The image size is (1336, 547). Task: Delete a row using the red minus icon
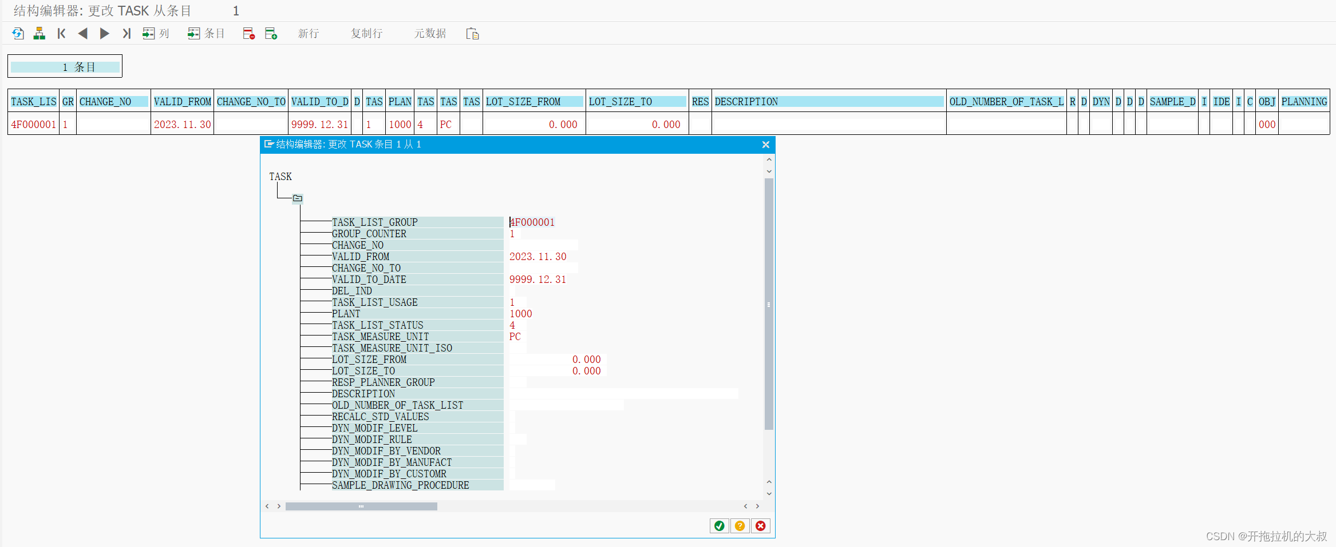(248, 33)
